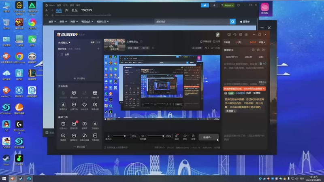Open the message icon in companion title bar
Image resolution: width=324 pixels, height=182 pixels.
click(229, 35)
